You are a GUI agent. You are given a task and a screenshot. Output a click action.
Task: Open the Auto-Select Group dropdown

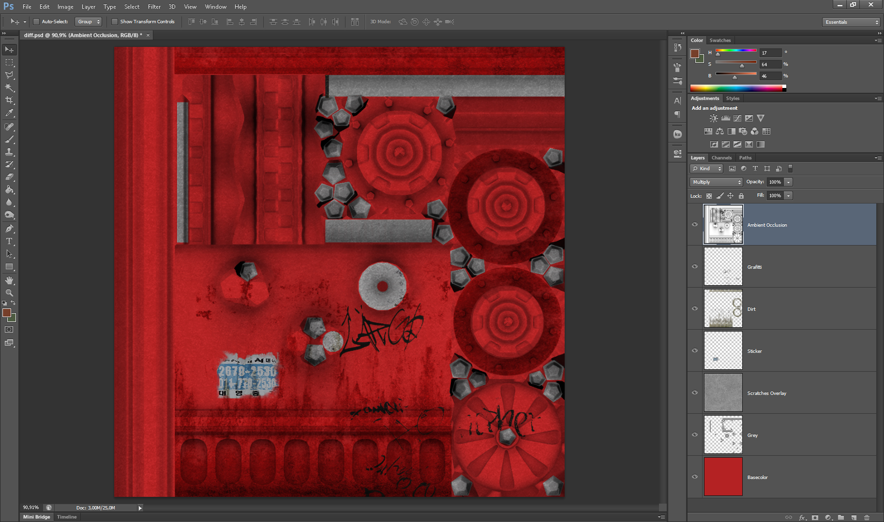pos(89,22)
